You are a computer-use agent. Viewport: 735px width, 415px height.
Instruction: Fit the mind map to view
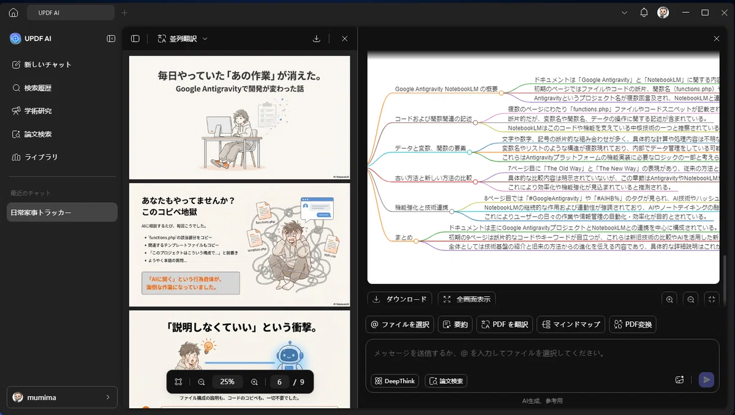click(x=712, y=299)
